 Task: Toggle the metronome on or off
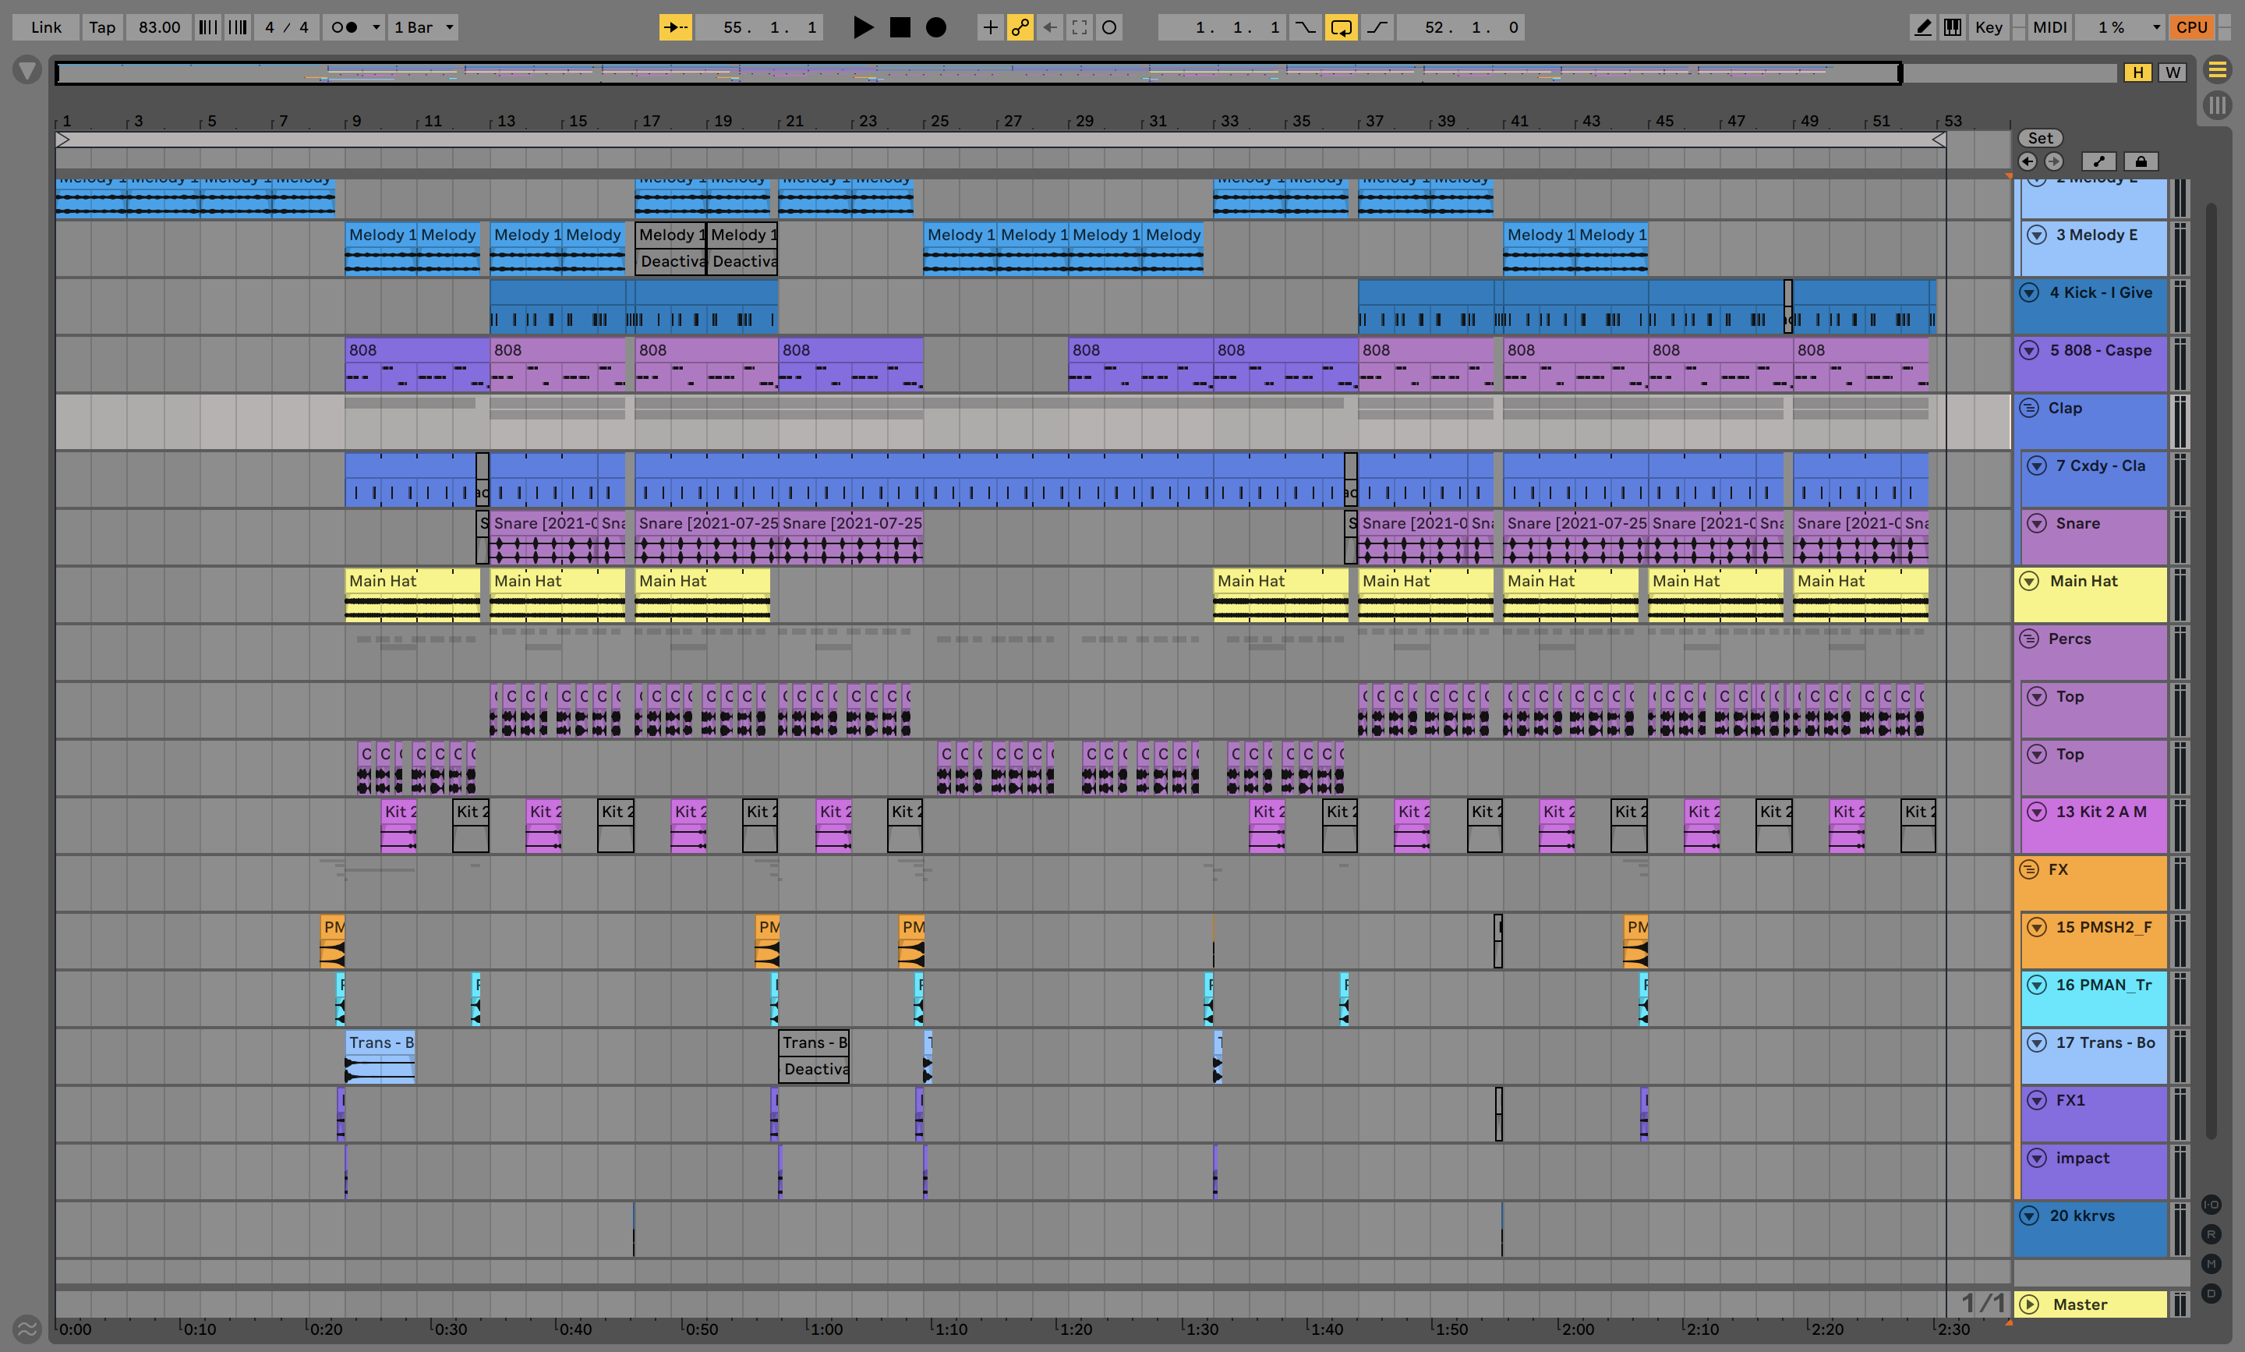tap(345, 27)
